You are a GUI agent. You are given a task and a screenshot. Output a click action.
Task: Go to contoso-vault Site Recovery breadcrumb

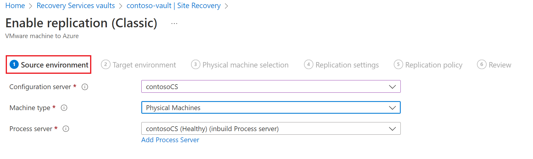point(174,6)
